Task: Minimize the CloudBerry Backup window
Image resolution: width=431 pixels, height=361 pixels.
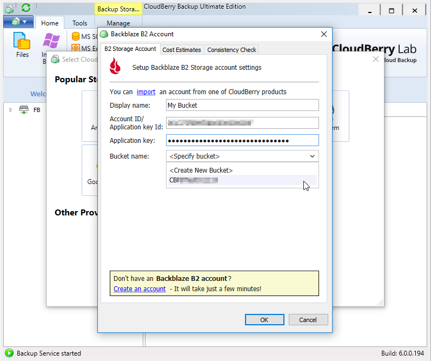Action: 370,10
